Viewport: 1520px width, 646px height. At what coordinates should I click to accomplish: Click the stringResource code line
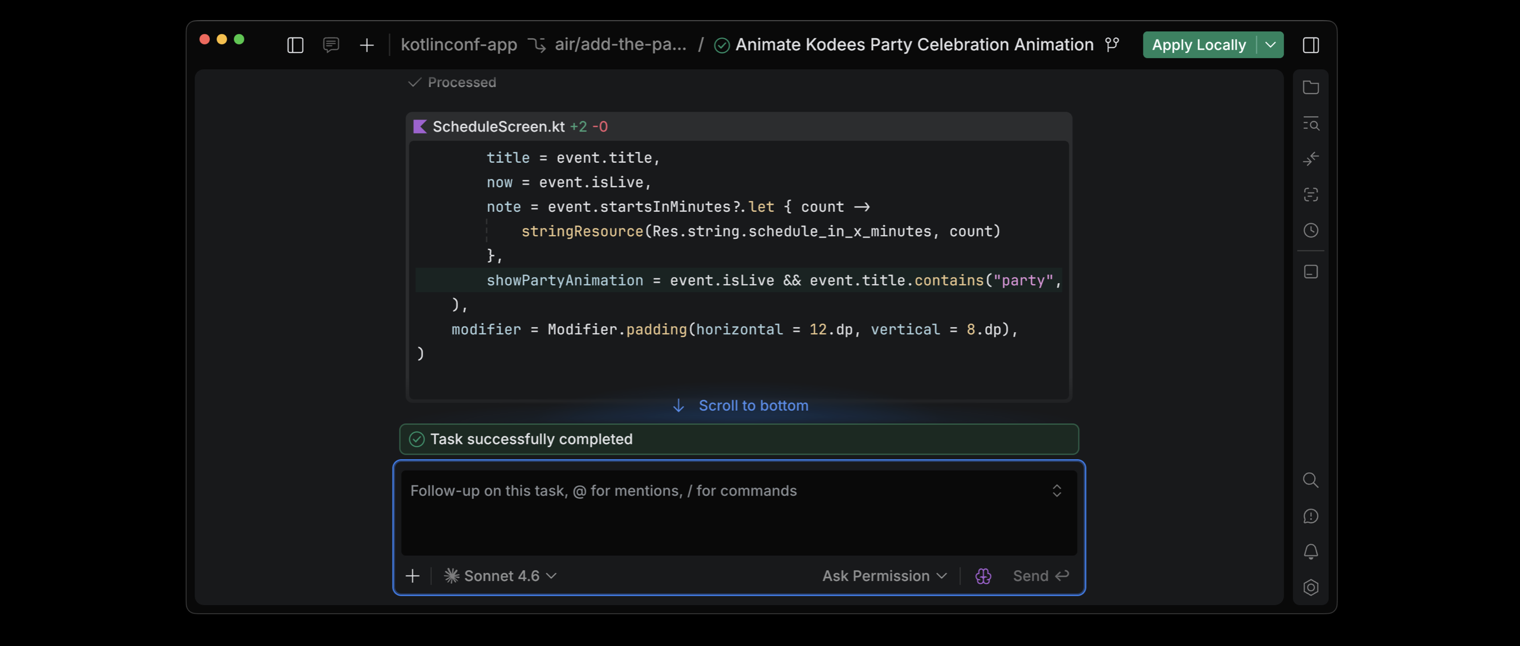[761, 232]
